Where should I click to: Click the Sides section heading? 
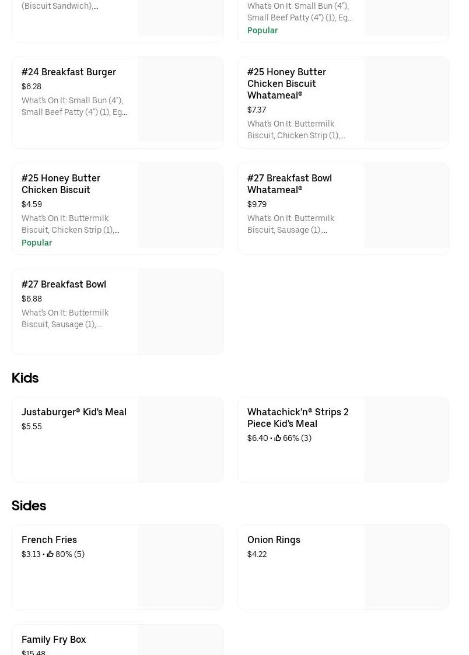pos(29,506)
